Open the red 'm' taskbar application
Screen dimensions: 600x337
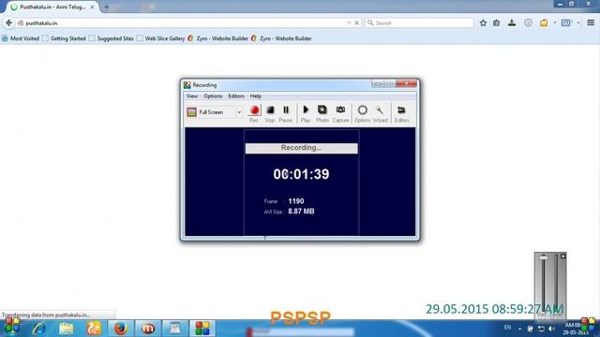point(148,329)
